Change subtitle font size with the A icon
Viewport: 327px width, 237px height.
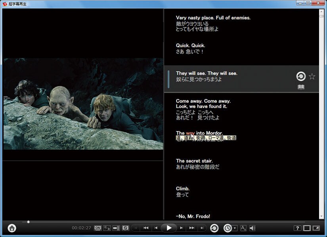click(243, 228)
